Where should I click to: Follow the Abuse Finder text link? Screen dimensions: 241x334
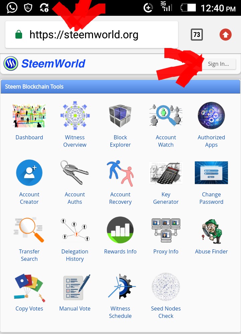pos(211,251)
